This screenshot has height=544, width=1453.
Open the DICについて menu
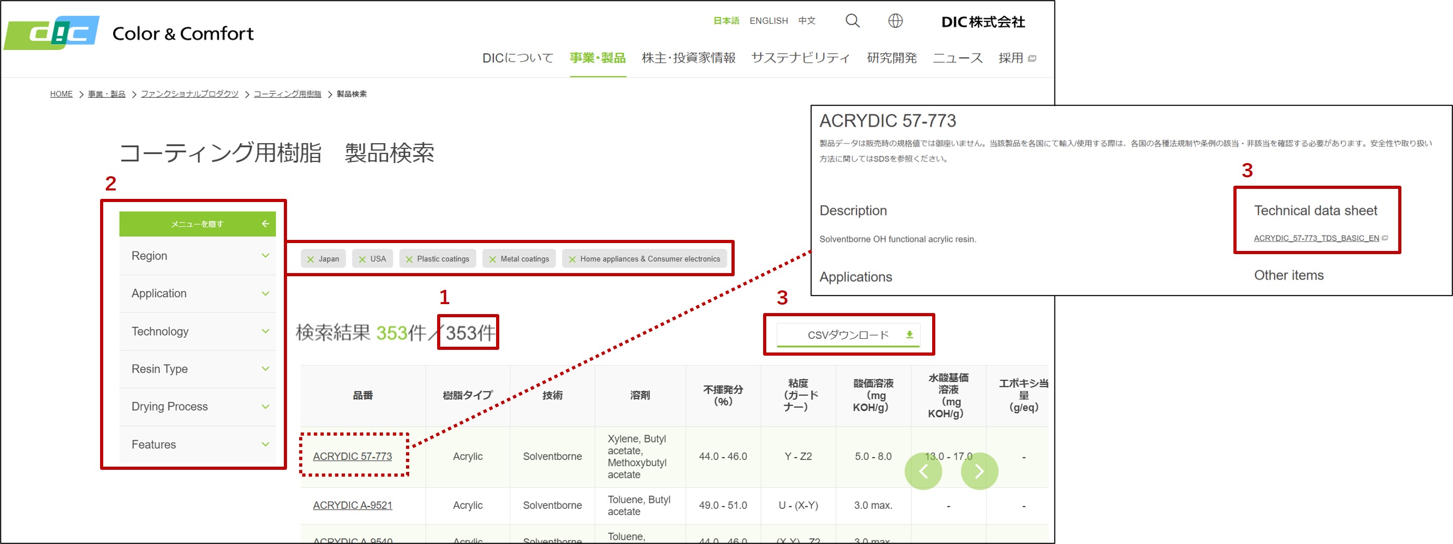coord(518,58)
